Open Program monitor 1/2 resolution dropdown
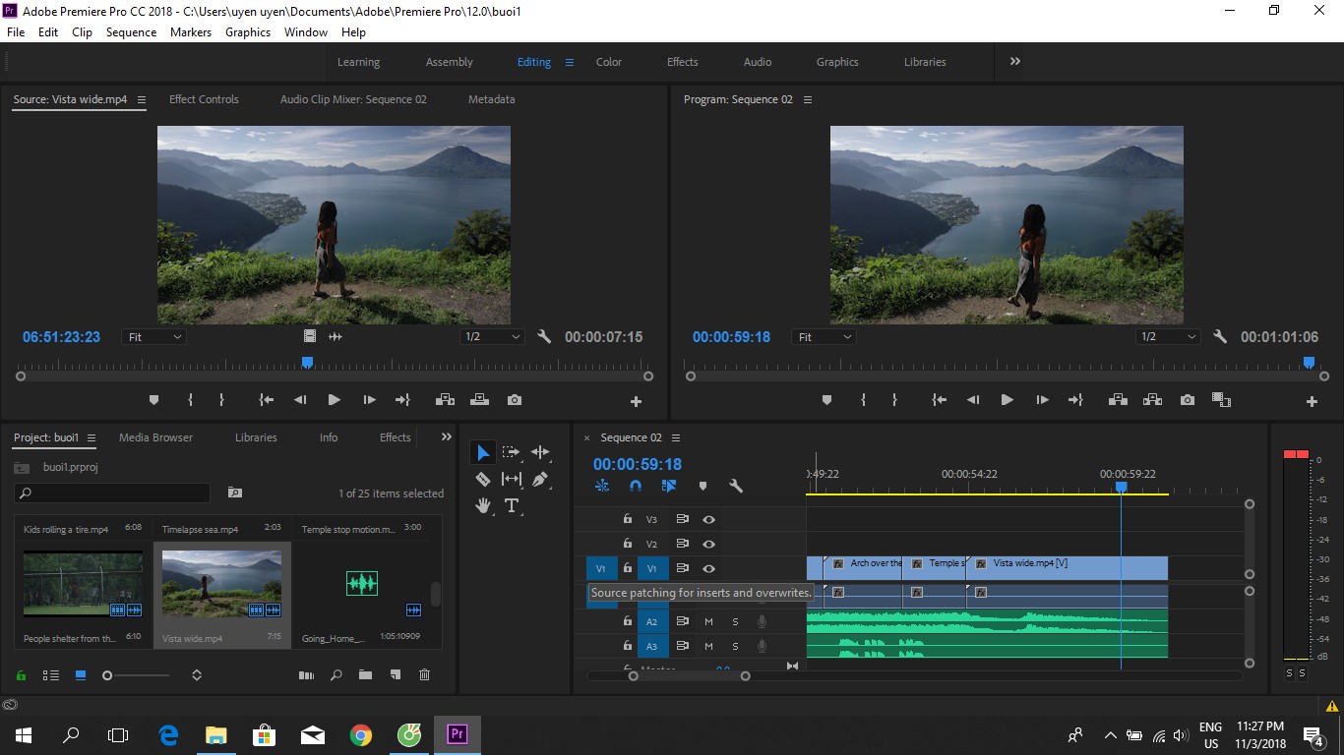 [x=1168, y=336]
